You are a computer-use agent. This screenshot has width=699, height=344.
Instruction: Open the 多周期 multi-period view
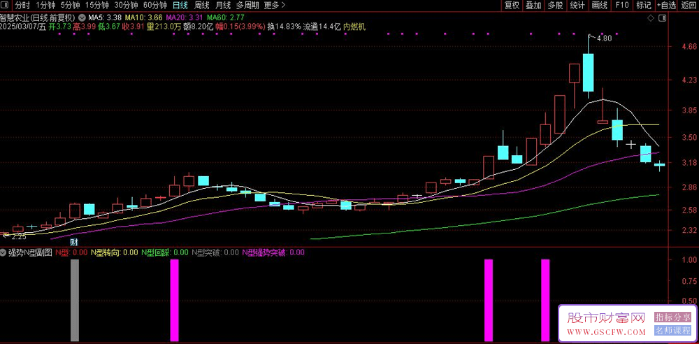tap(247, 6)
